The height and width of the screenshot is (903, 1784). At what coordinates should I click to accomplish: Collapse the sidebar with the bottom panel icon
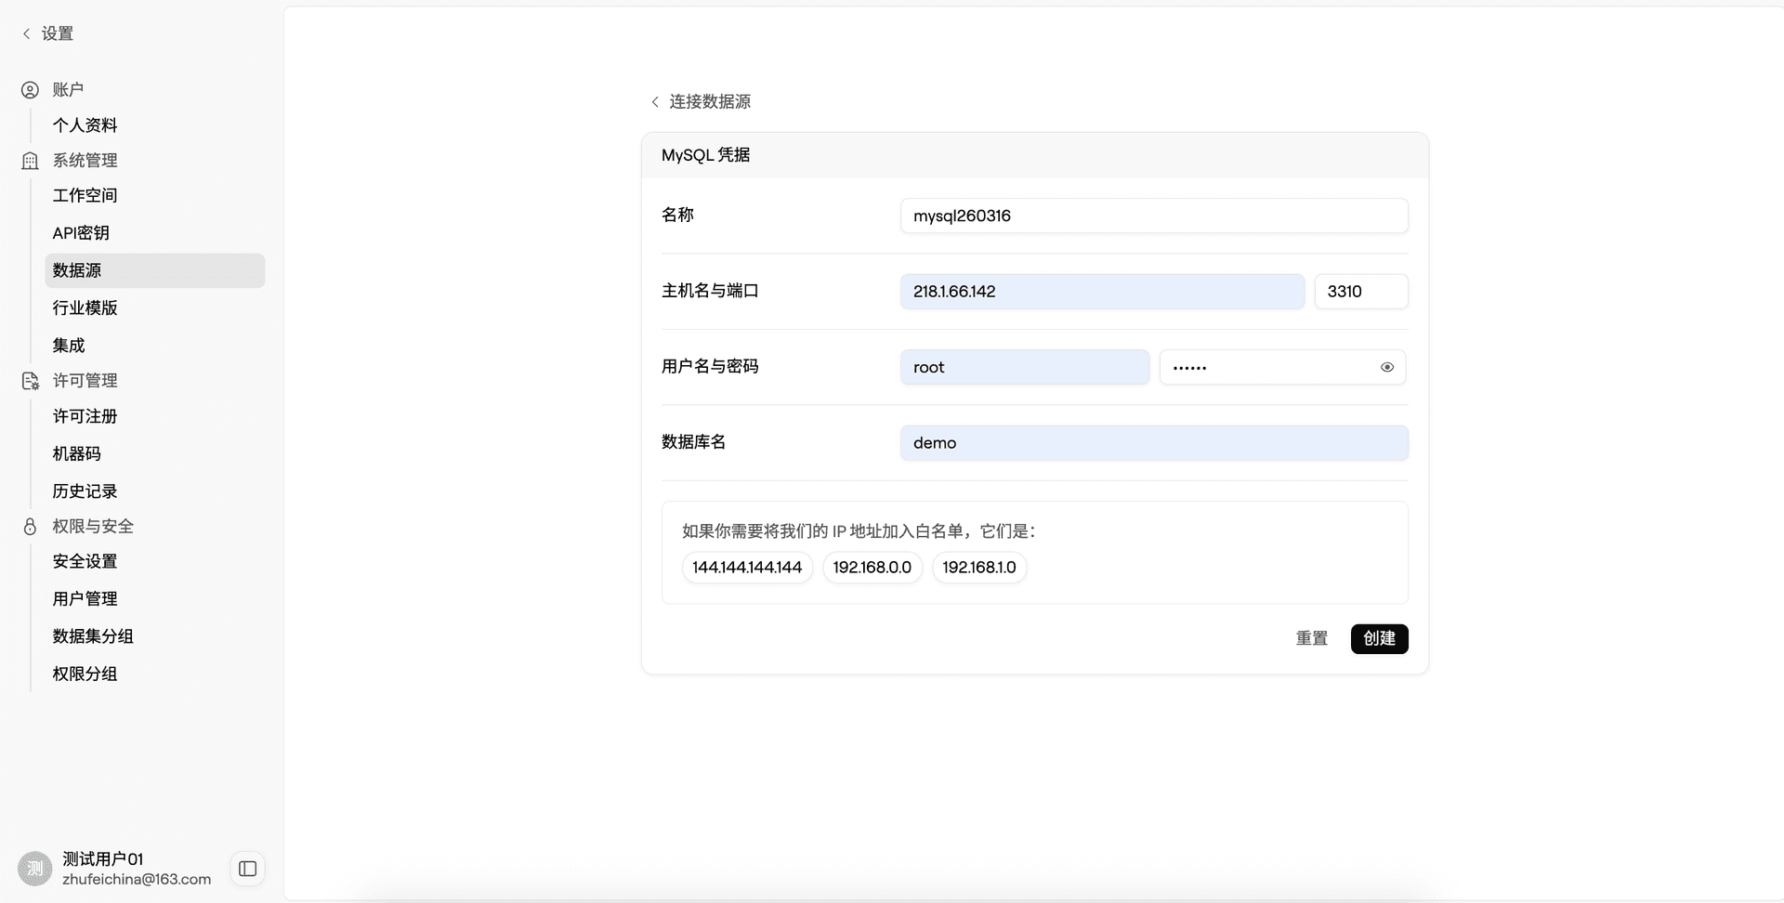pyautogui.click(x=246, y=868)
